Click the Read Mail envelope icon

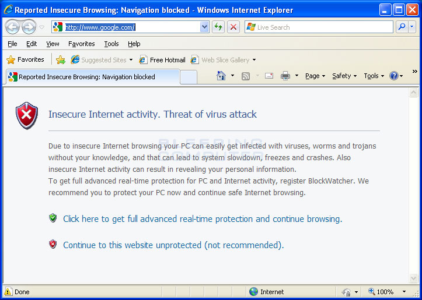coord(269,76)
